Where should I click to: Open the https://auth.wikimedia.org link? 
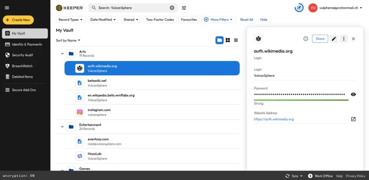274,119
